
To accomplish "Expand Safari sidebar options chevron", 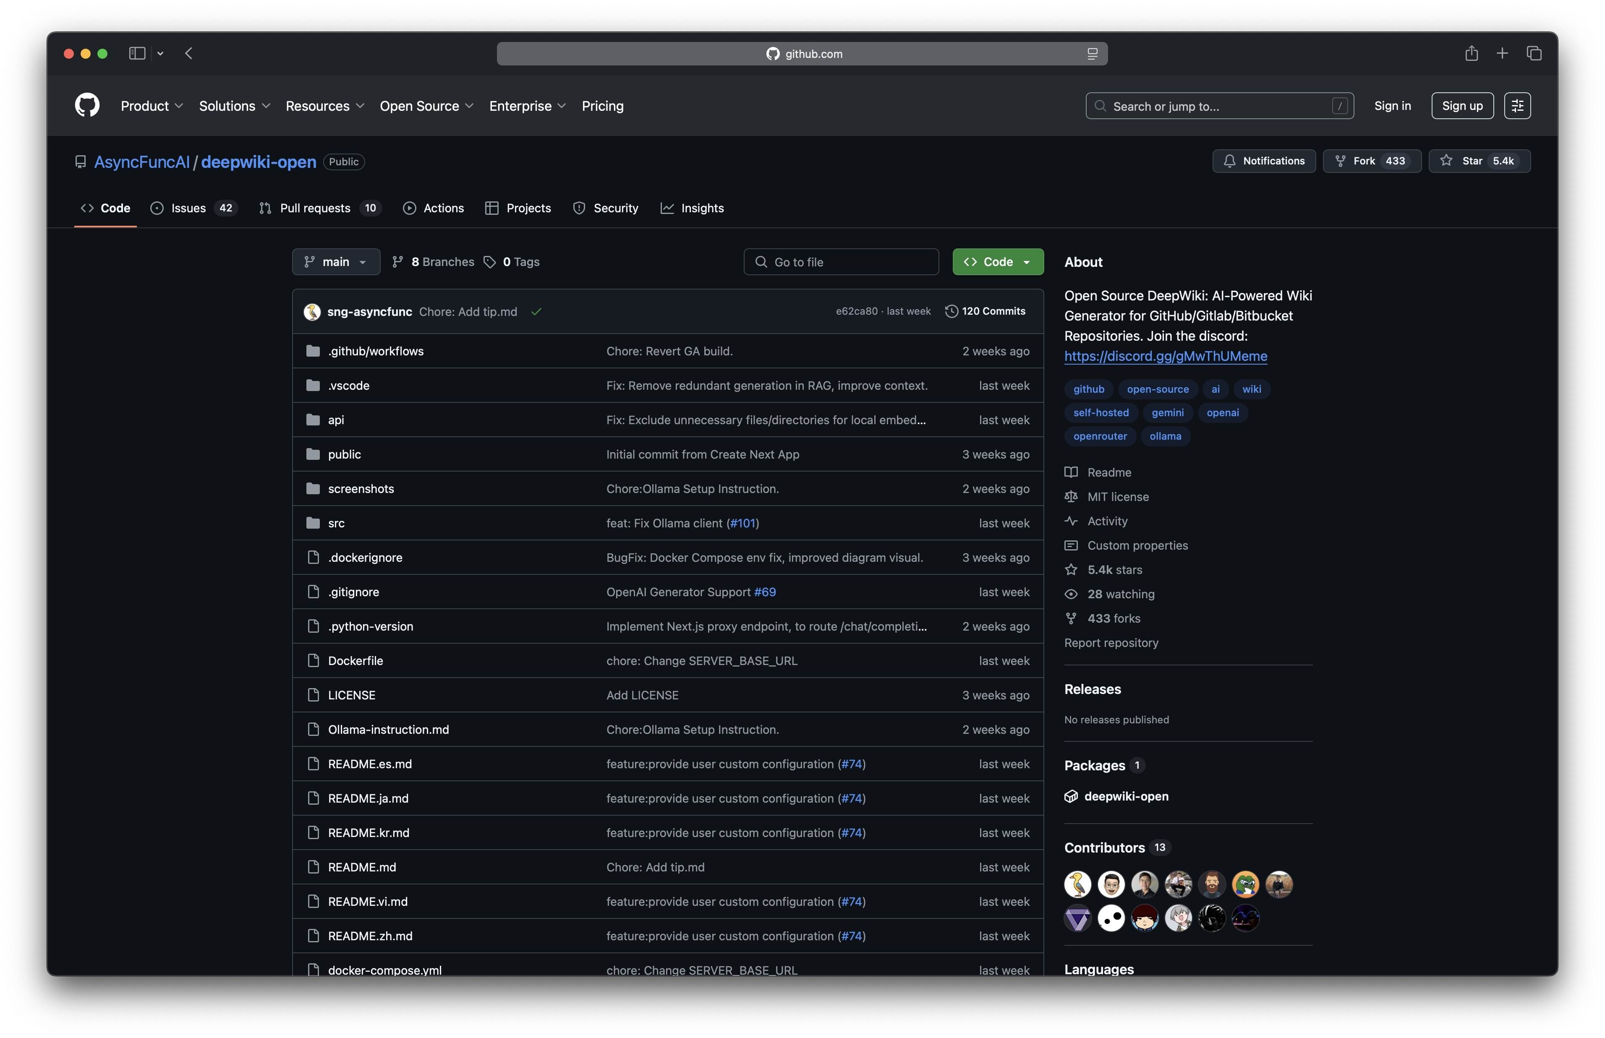I will [160, 53].
